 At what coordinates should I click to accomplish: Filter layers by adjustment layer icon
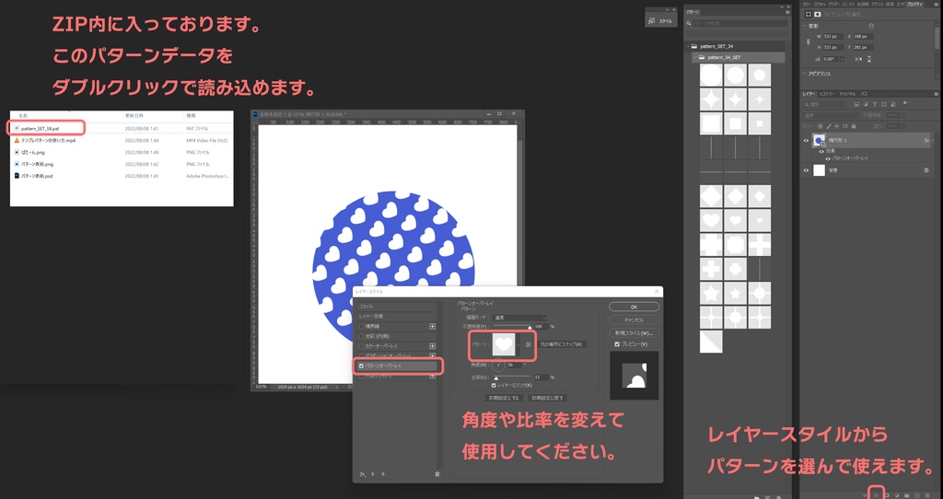(x=866, y=105)
